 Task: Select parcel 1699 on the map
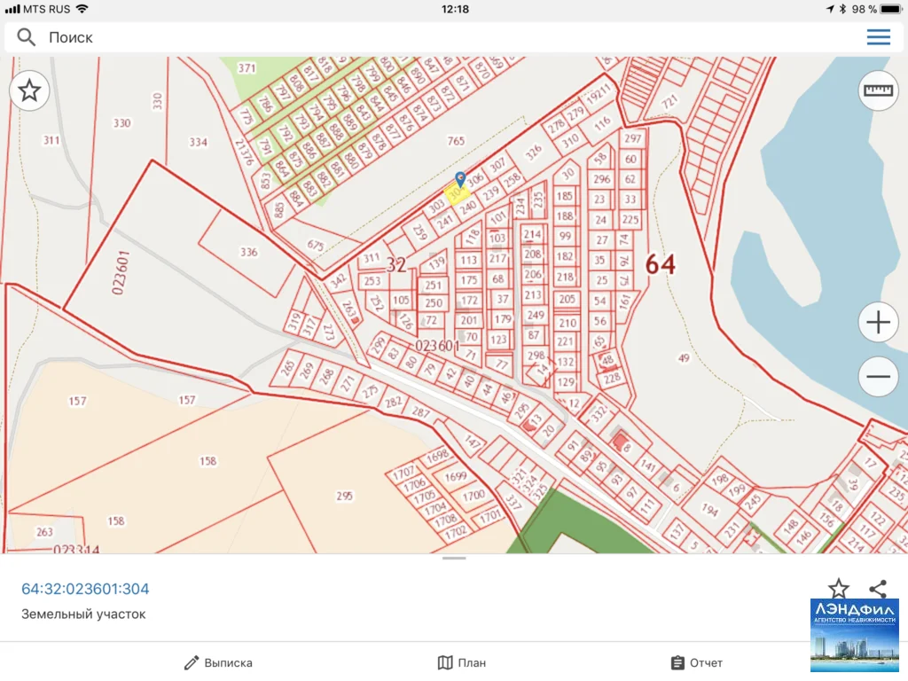455,476
